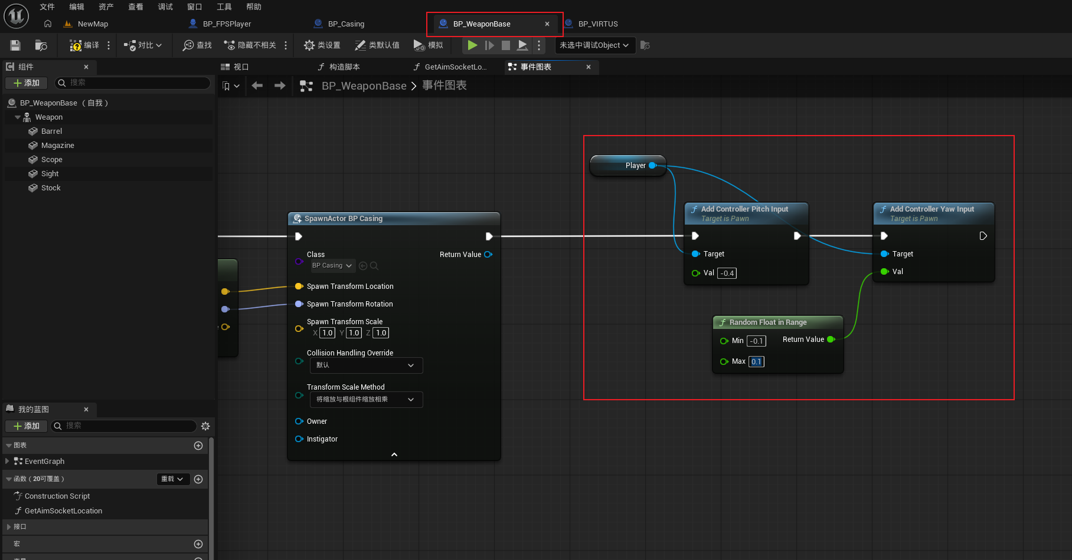Open the Collision Handling Override dropdown
This screenshot has width=1072, height=560.
366,365
